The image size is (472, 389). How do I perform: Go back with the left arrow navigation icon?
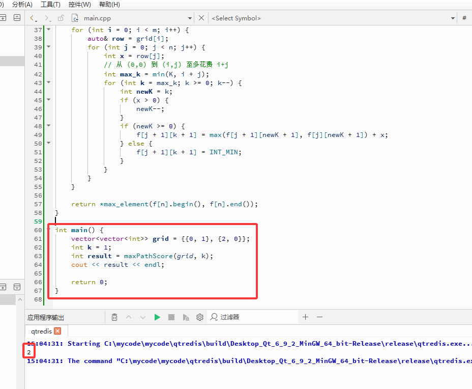[33, 18]
